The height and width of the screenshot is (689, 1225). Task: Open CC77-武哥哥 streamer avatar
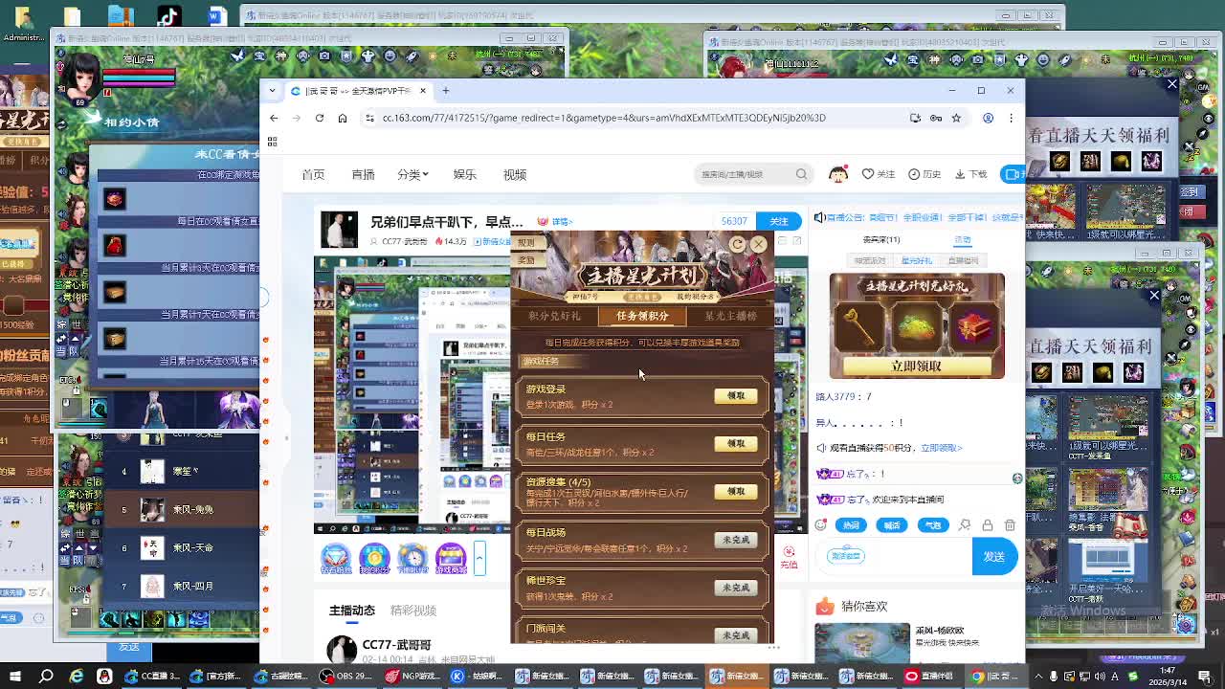point(341,648)
